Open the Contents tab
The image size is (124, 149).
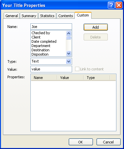point(65,16)
